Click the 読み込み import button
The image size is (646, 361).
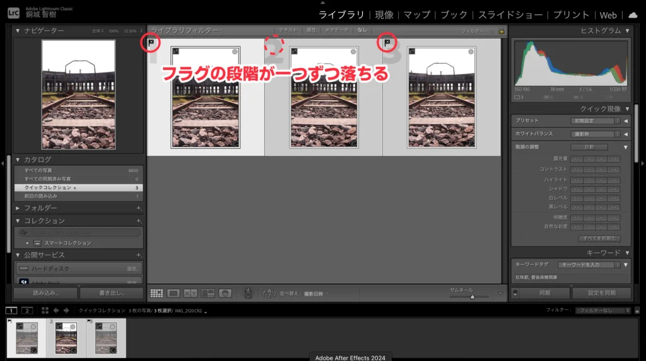click(46, 293)
